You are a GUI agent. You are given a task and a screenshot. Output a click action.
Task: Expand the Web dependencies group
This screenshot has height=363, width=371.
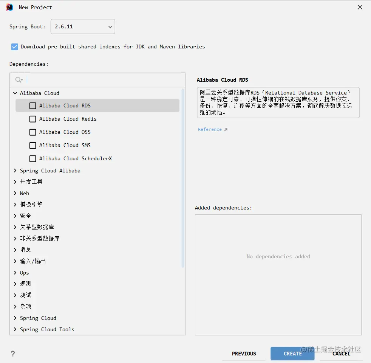pyautogui.click(x=15, y=193)
